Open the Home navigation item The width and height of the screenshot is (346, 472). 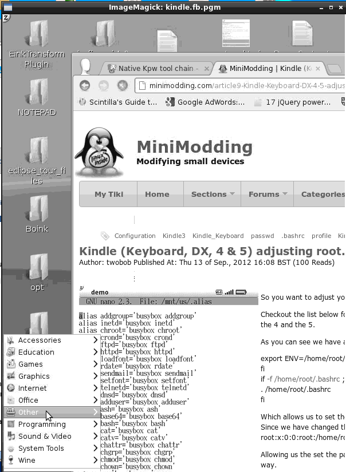(157, 194)
